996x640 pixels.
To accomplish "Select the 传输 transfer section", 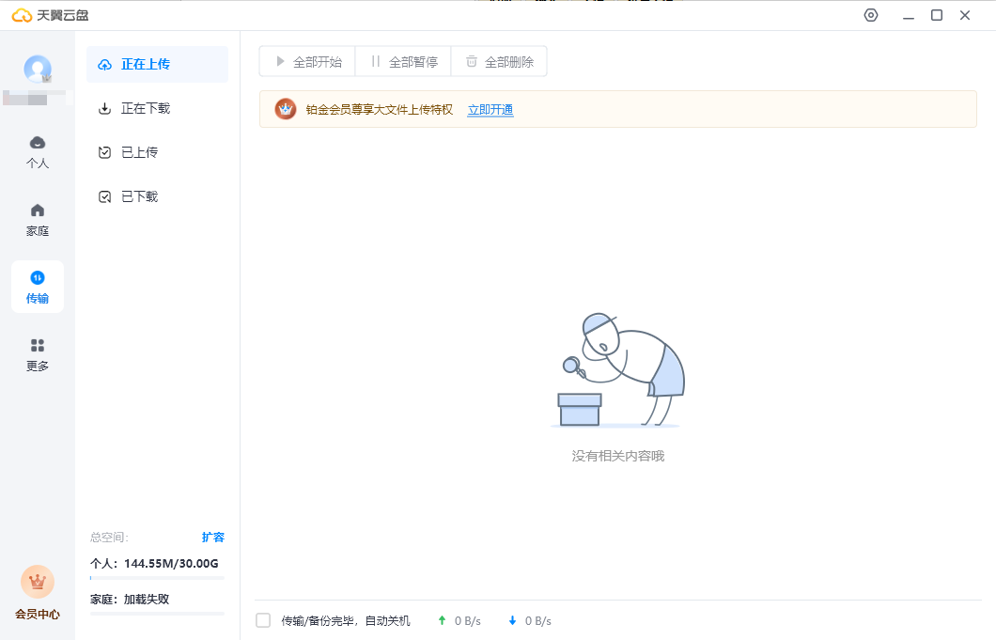I will coord(38,287).
